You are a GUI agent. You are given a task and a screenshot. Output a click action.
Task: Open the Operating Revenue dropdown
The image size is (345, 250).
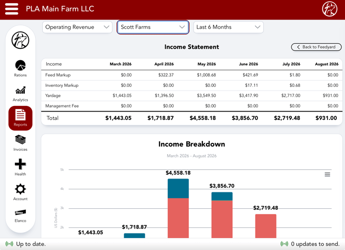click(x=77, y=27)
